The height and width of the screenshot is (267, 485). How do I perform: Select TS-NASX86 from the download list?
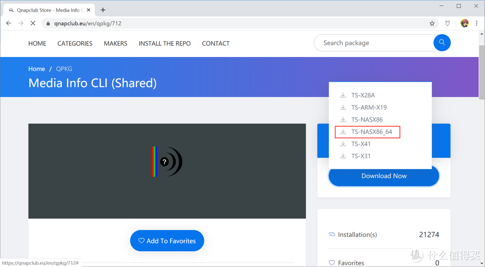[x=367, y=119]
